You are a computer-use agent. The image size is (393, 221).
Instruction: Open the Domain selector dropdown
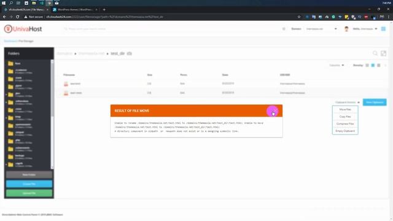(x=321, y=29)
